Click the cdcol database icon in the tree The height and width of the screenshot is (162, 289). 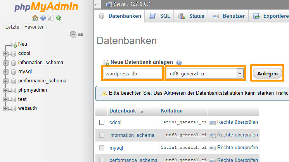pyautogui.click(x=14, y=54)
